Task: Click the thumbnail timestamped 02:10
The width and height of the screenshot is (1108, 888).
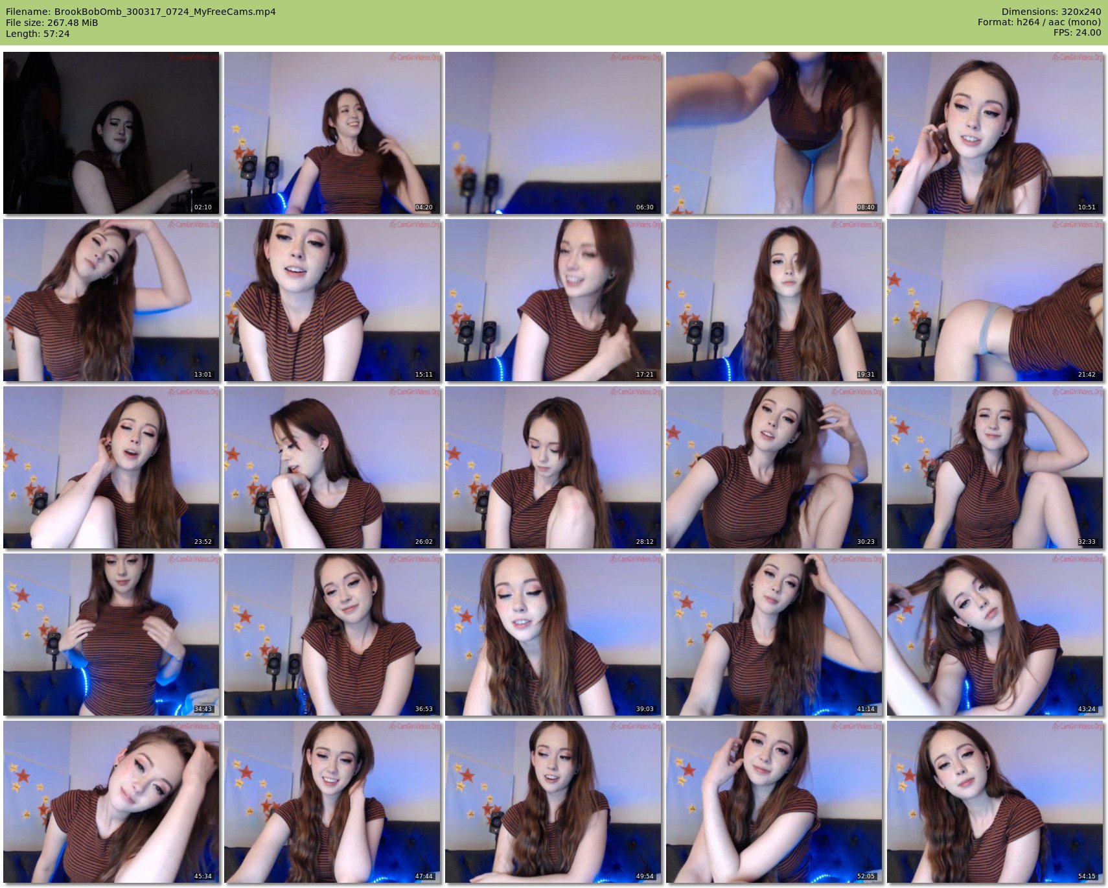Action: pyautogui.click(x=111, y=133)
